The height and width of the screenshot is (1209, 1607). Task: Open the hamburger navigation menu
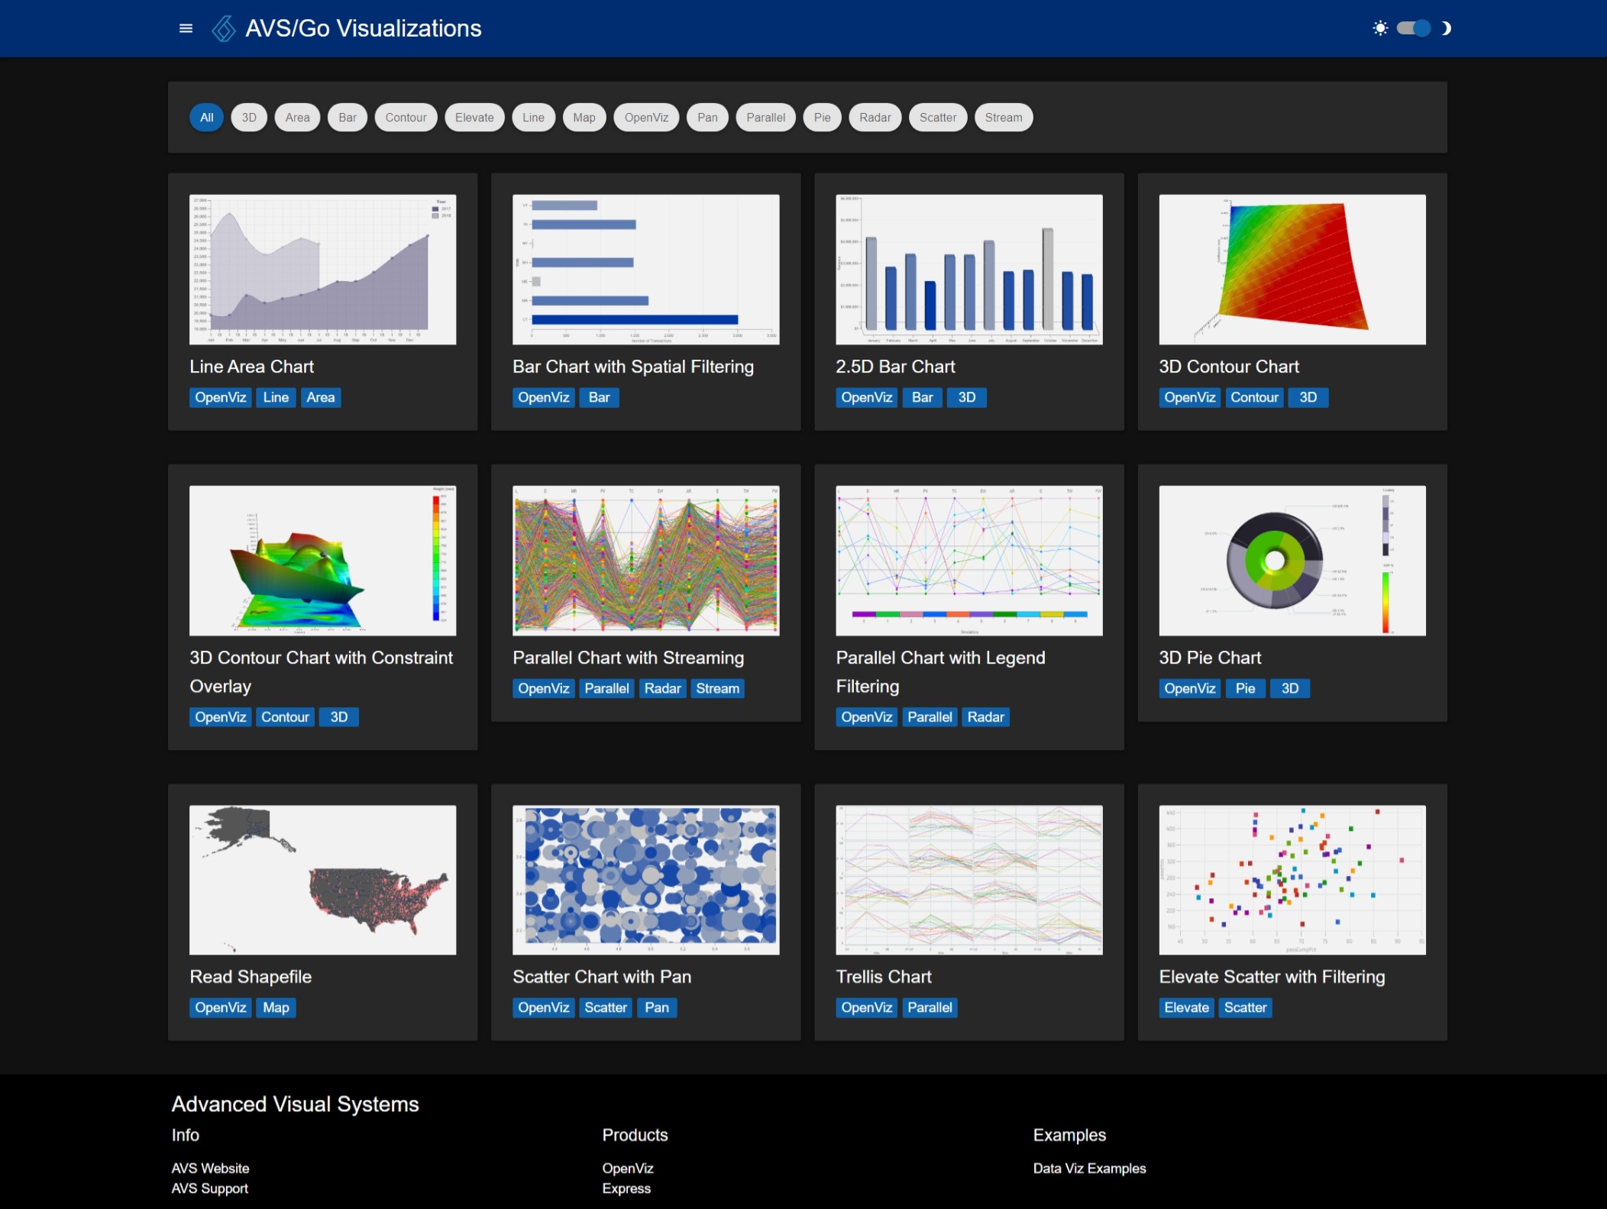click(x=186, y=28)
